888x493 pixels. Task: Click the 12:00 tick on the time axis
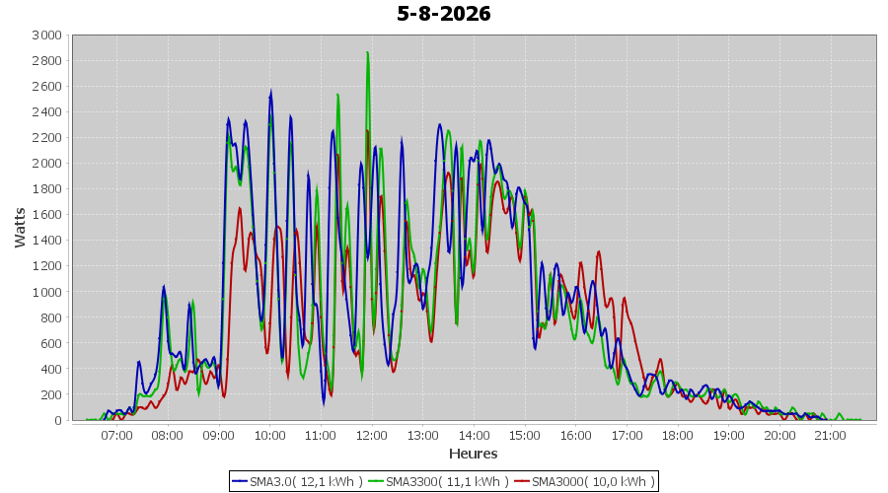pyautogui.click(x=372, y=435)
